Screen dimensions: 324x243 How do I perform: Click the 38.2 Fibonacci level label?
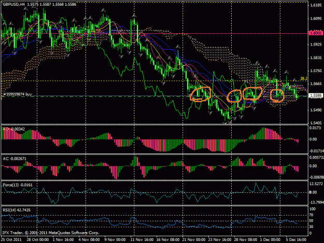tap(304, 78)
